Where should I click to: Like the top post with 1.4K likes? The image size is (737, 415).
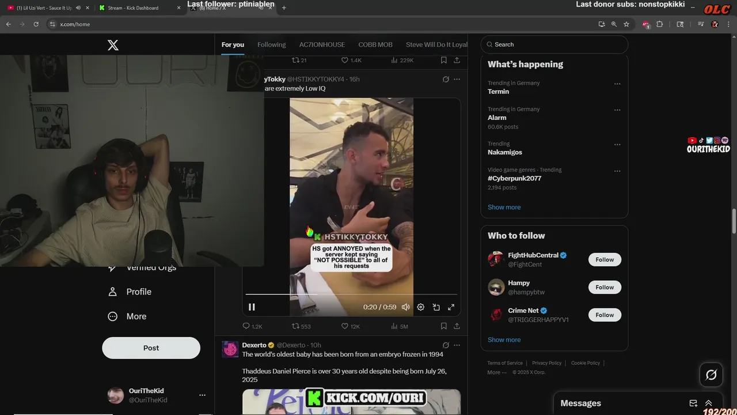(x=351, y=60)
